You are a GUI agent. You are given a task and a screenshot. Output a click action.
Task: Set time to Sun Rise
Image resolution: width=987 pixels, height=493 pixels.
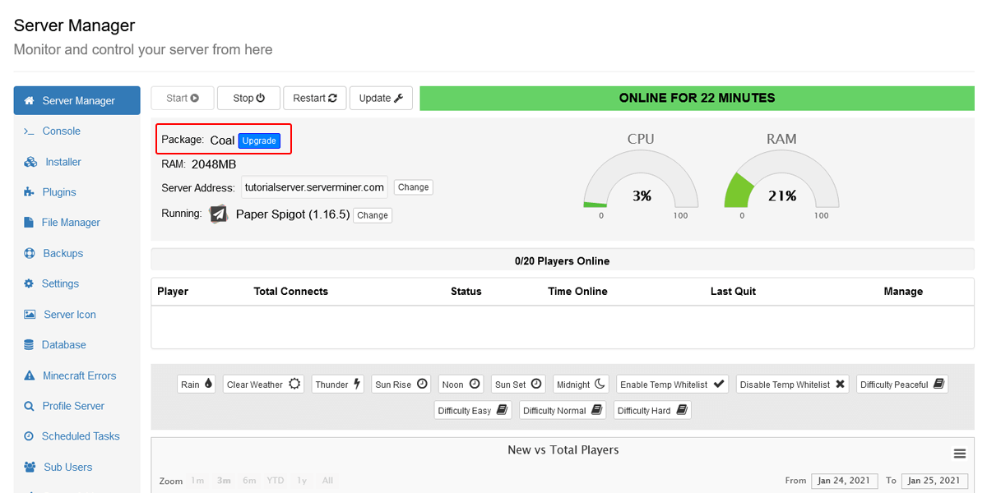pos(401,384)
